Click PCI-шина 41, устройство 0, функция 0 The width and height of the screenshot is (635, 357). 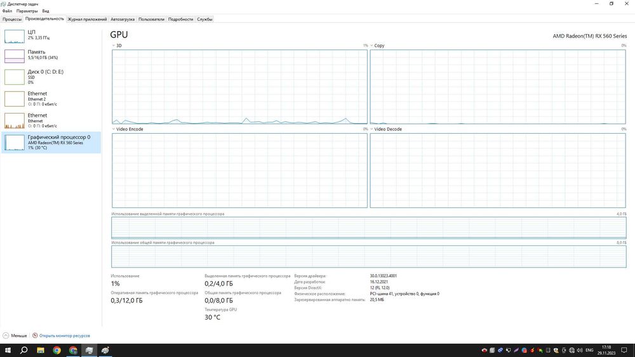pos(404,294)
